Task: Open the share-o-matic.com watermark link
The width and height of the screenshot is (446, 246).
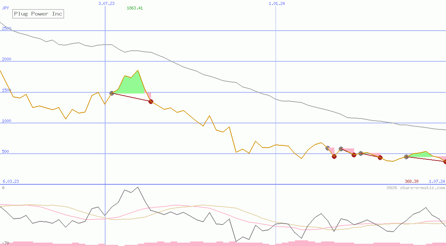Action: [416, 188]
